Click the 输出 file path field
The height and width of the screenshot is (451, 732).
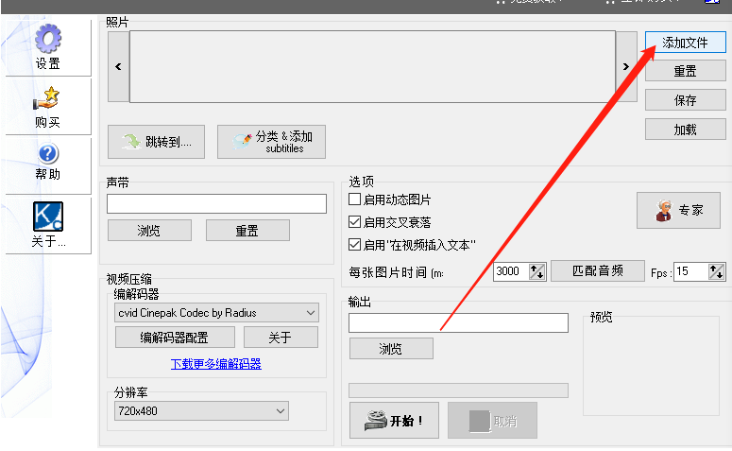tap(458, 323)
